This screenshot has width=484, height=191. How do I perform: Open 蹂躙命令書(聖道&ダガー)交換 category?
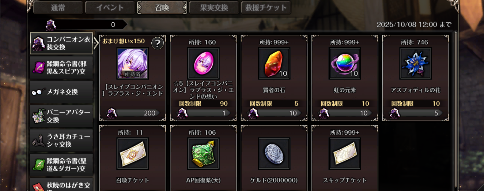coord(61,164)
